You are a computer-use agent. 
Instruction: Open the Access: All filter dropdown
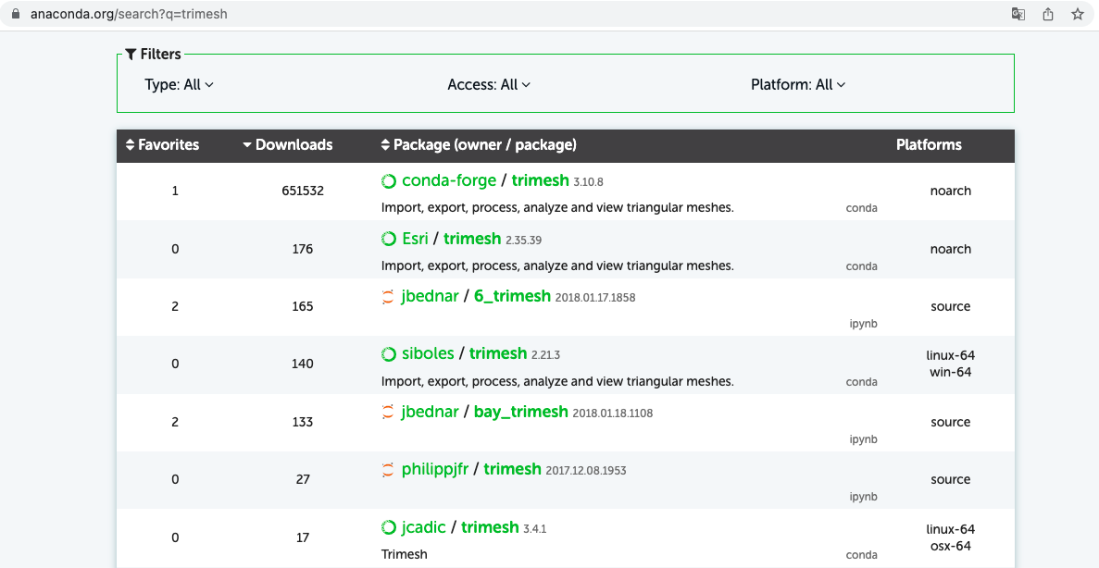489,84
